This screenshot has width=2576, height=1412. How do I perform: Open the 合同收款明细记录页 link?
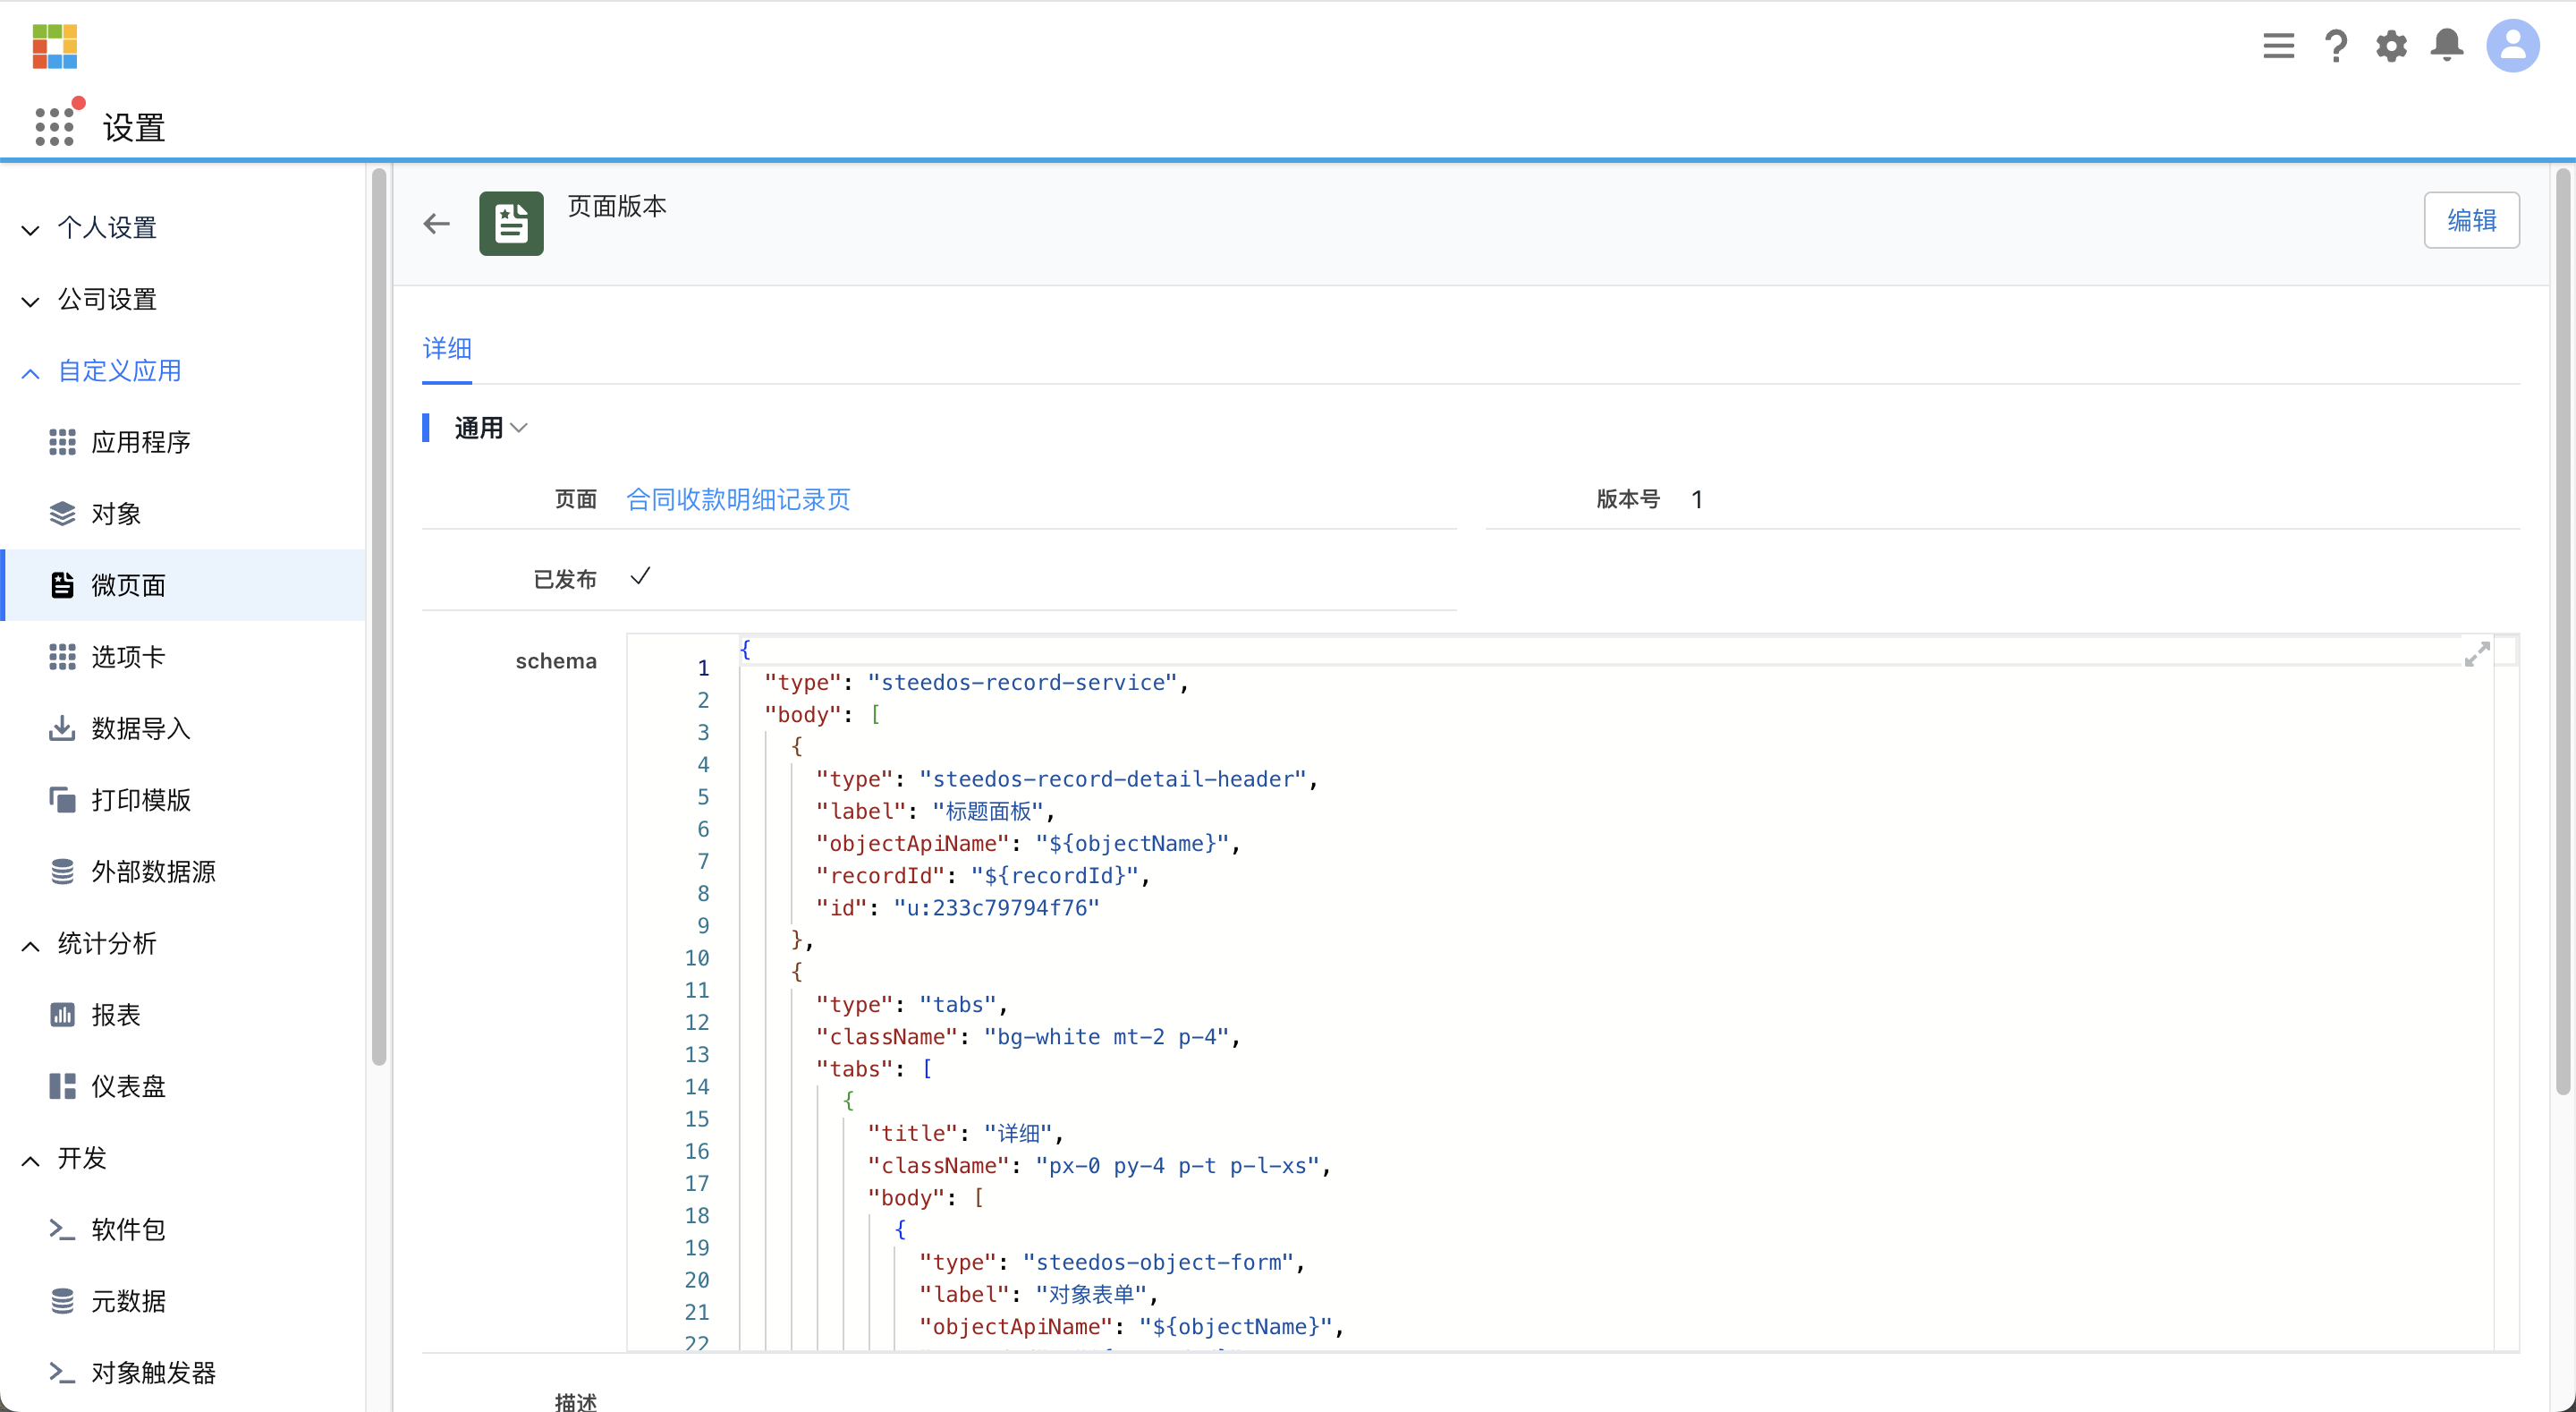tap(738, 499)
